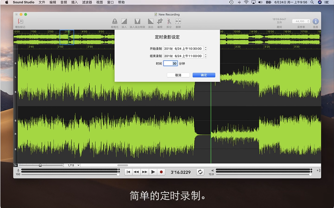Open the sample rate 44,100 dropdown
This screenshot has width=334, height=208.
[x=301, y=21]
